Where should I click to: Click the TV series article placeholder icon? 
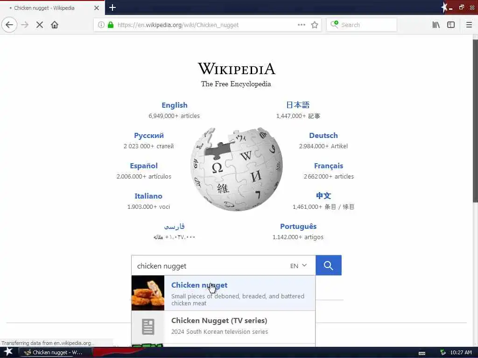[x=148, y=327]
